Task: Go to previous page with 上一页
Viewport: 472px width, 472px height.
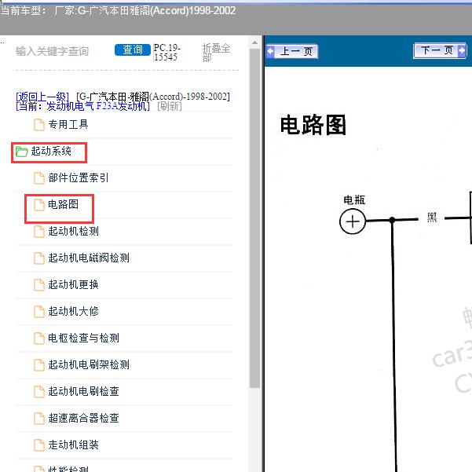Action: pyautogui.click(x=292, y=52)
